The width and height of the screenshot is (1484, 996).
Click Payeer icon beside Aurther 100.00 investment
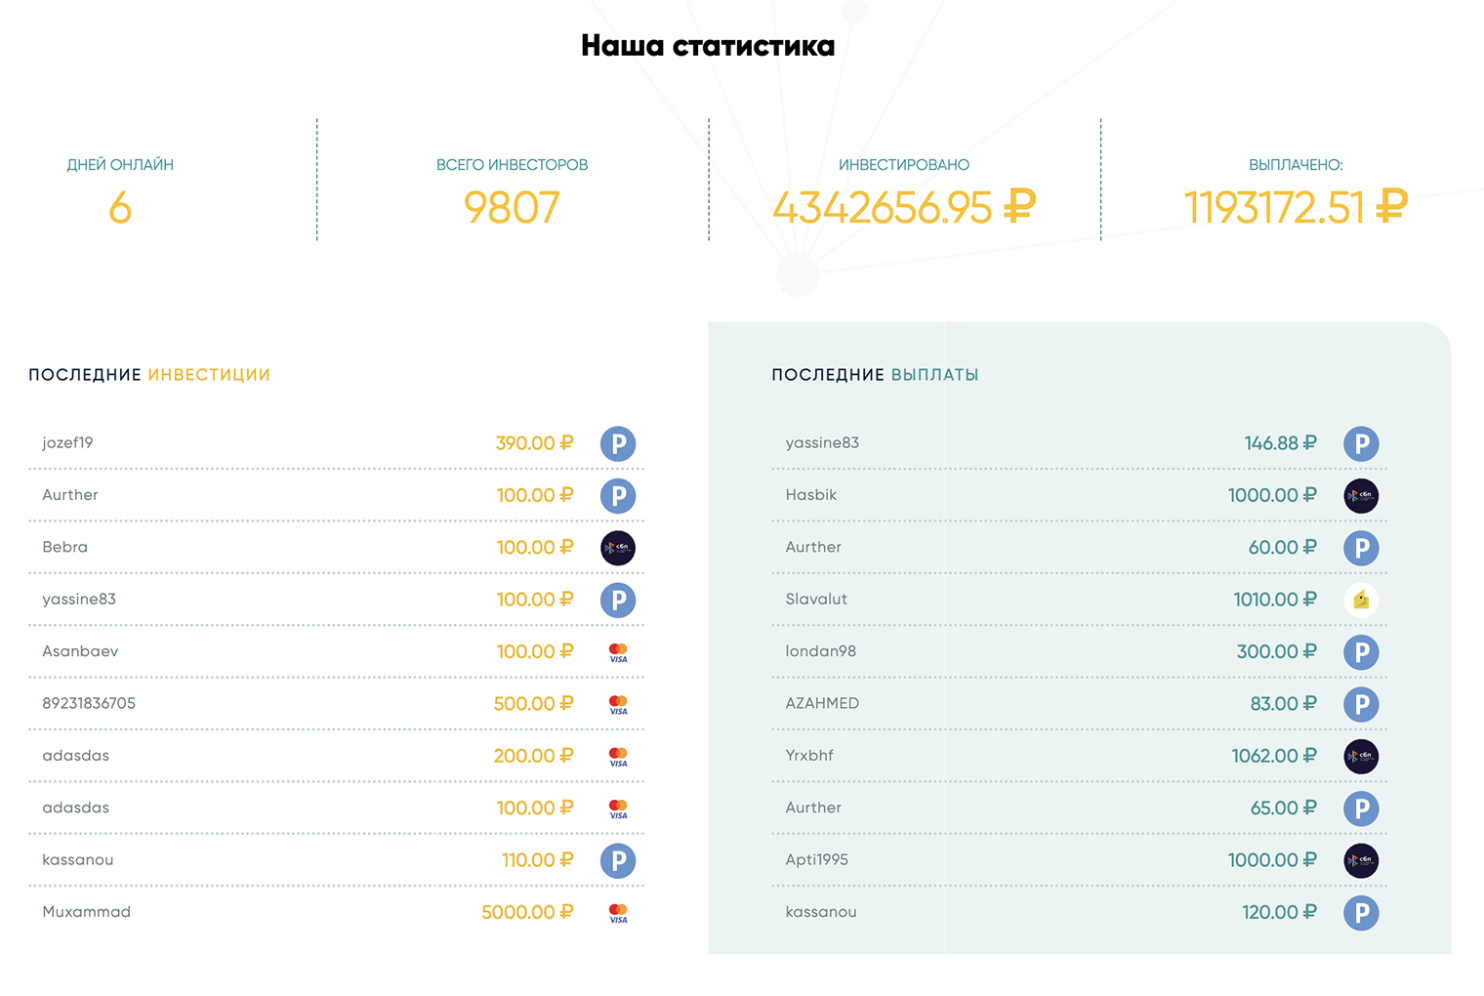pyautogui.click(x=618, y=496)
